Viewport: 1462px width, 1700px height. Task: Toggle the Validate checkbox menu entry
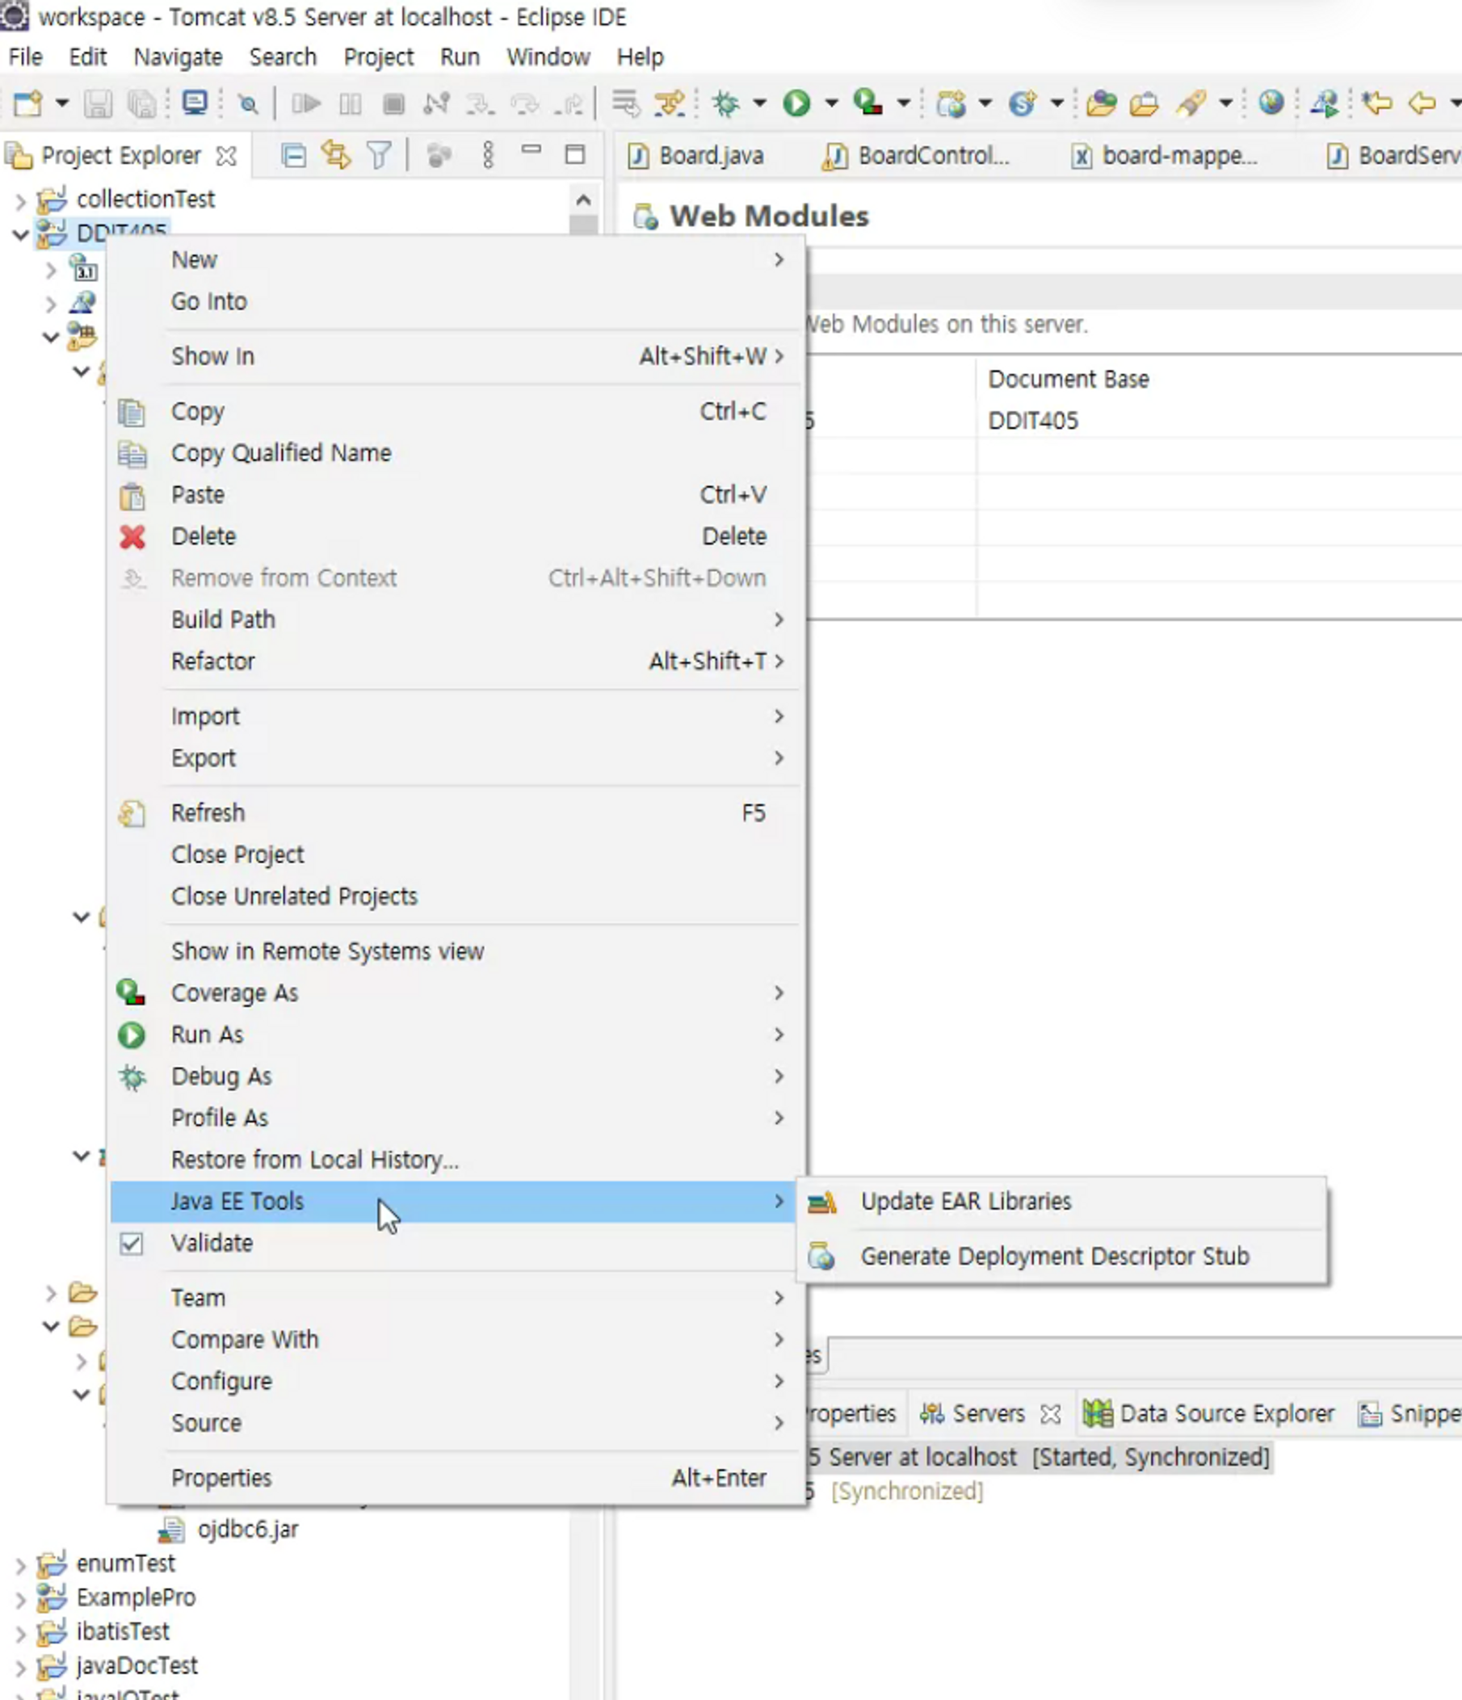tap(132, 1243)
